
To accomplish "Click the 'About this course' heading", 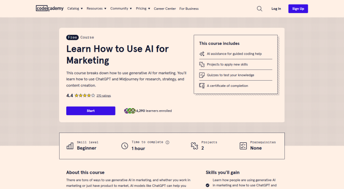I will 86,172.
